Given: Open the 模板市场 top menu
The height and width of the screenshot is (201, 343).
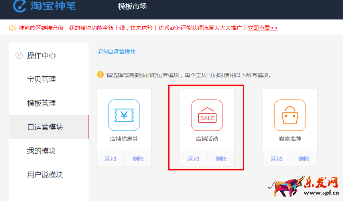Looking at the screenshot, I should click(x=132, y=6).
